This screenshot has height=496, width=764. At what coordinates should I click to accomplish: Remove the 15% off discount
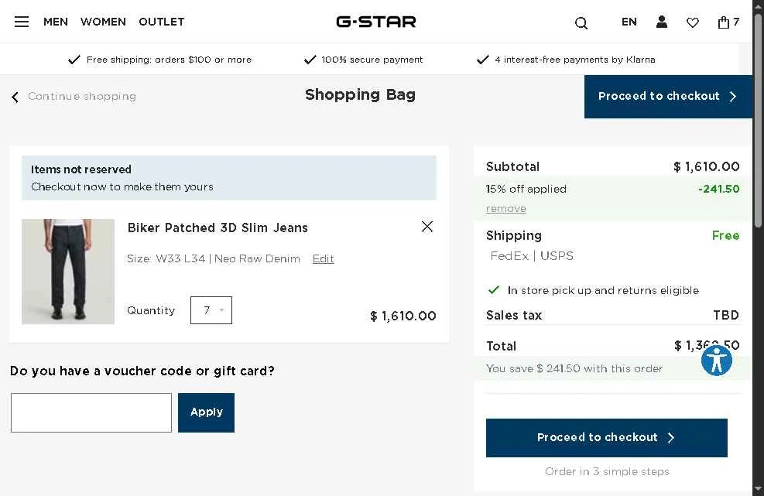point(506,209)
